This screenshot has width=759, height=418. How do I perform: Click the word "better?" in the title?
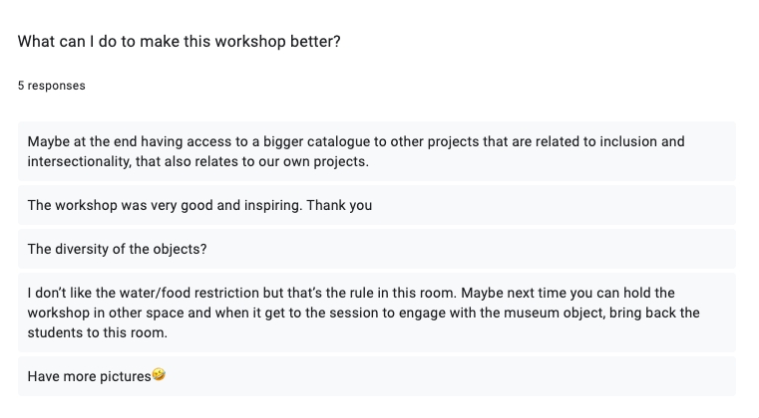pyautogui.click(x=315, y=42)
